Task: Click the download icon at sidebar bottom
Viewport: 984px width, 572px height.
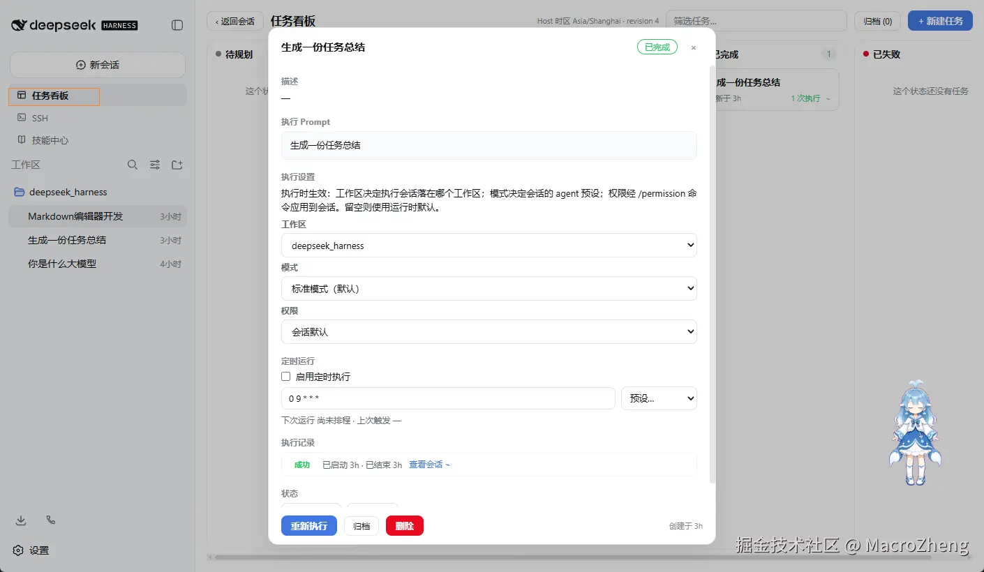Action: [21, 520]
